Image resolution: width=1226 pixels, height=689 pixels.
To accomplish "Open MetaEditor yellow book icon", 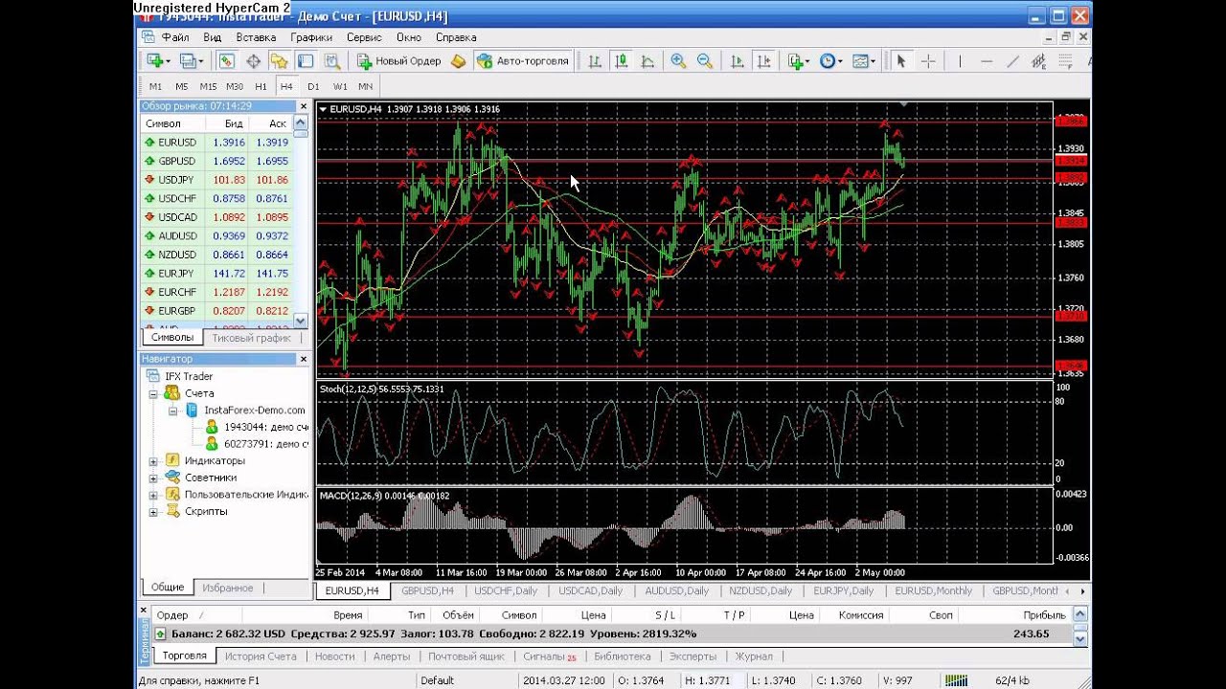I will point(459,60).
